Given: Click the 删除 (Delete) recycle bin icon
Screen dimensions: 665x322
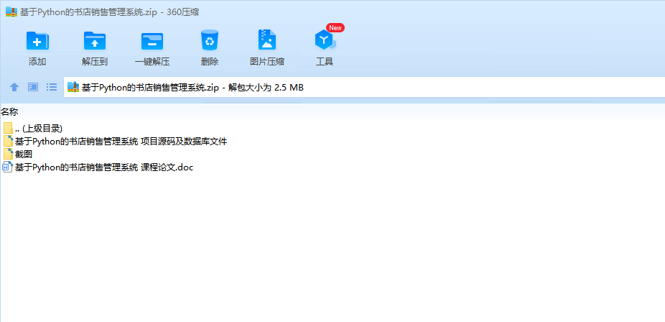Looking at the screenshot, I should click(210, 41).
